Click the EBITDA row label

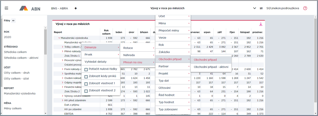69,114
